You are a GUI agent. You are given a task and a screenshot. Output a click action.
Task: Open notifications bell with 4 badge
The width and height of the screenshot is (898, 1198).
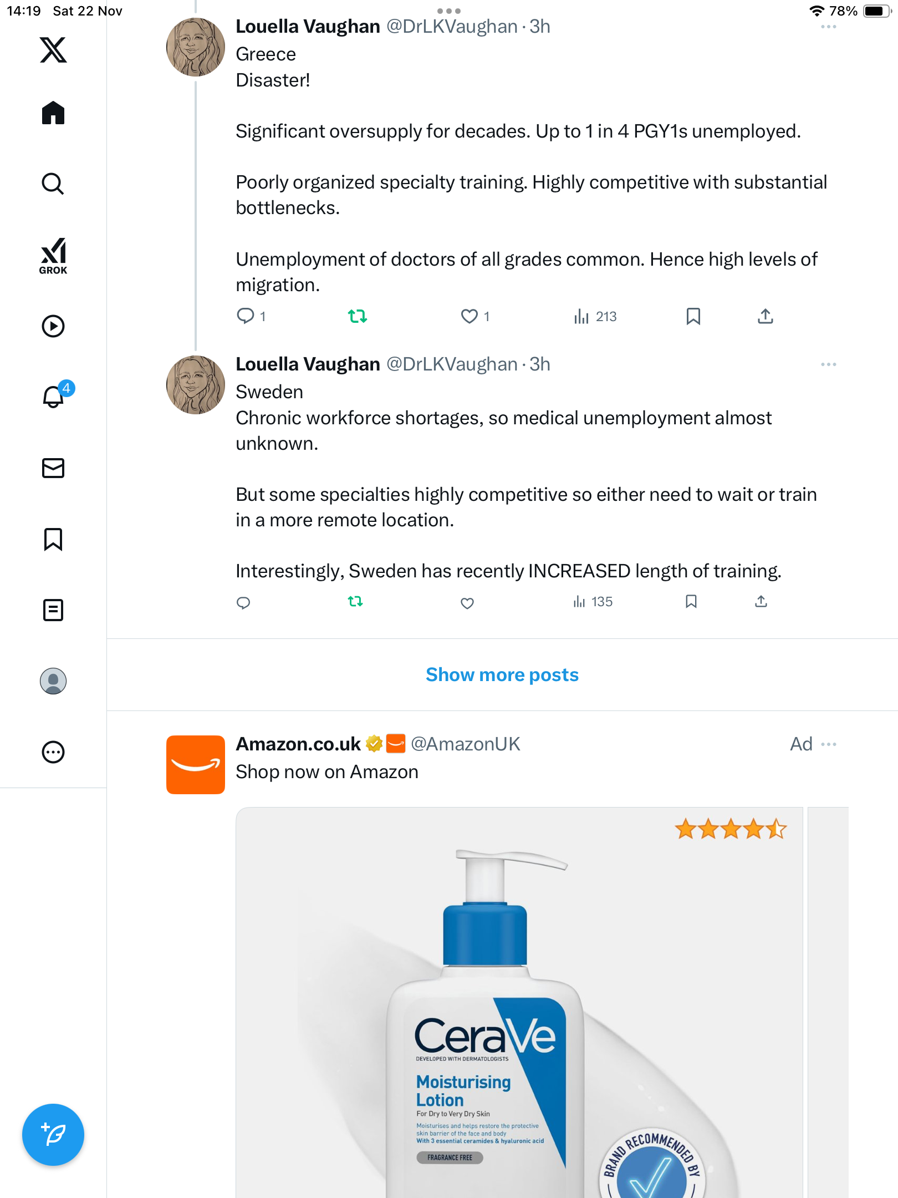click(x=54, y=397)
